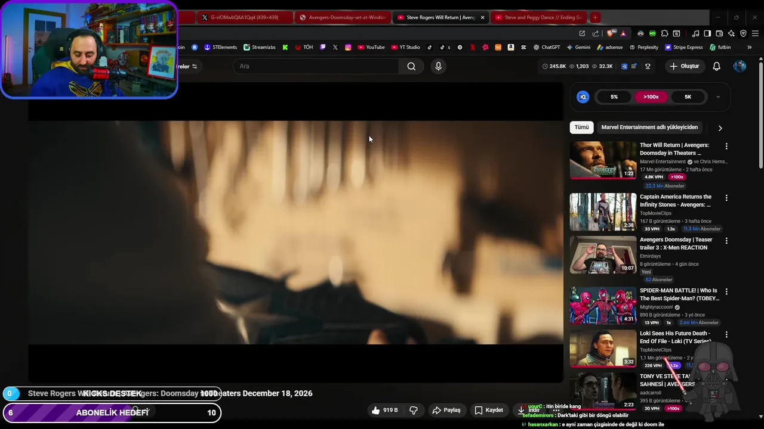Click the voice search microphone button
This screenshot has height=429, width=764.
pyautogui.click(x=438, y=66)
